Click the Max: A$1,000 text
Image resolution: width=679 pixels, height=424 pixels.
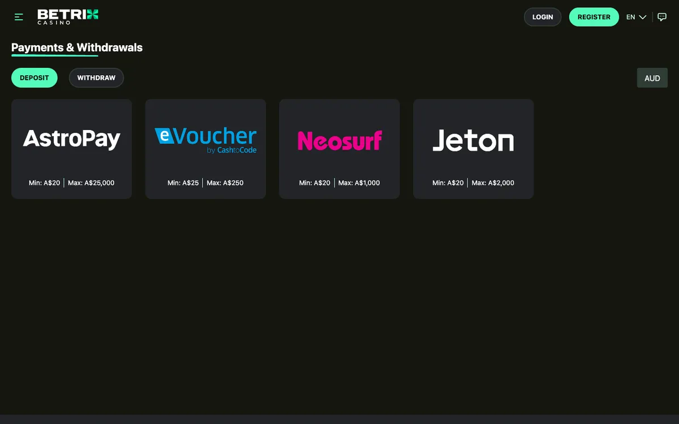click(359, 183)
